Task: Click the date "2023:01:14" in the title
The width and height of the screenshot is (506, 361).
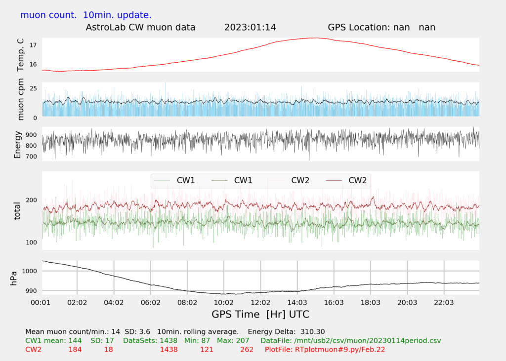Action: pyautogui.click(x=250, y=28)
